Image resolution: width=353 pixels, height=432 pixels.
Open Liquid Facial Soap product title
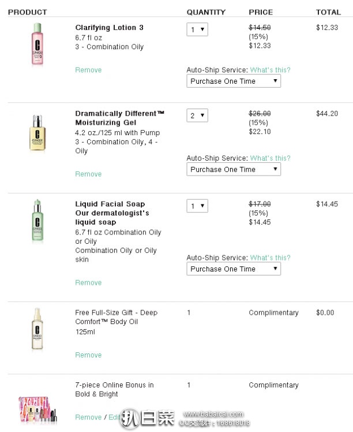pos(110,204)
